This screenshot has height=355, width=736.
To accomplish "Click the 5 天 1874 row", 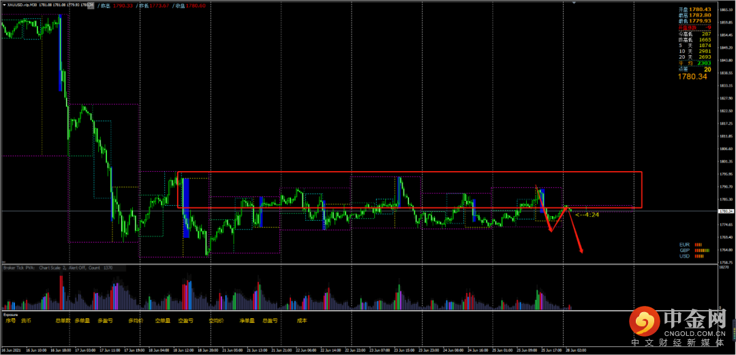I will coord(694,46).
